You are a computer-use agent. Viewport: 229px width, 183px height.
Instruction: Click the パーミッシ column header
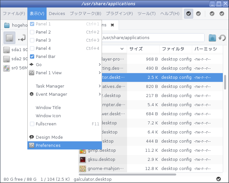pyautogui.click(x=208, y=49)
